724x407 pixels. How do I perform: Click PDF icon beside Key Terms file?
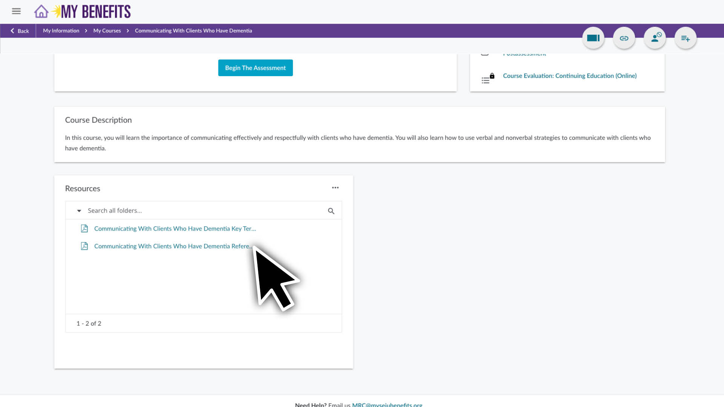(x=84, y=229)
